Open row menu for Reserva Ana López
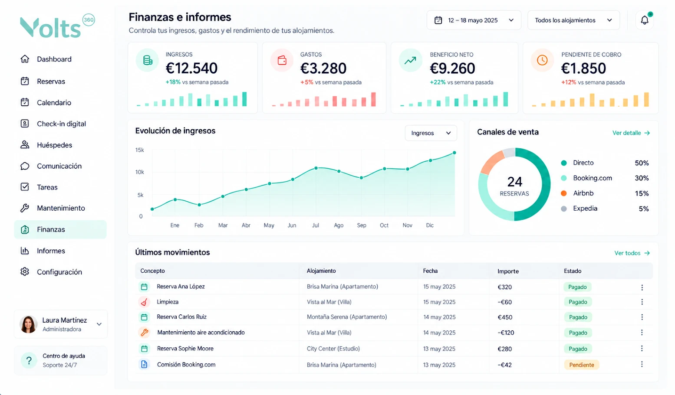 tap(642, 287)
